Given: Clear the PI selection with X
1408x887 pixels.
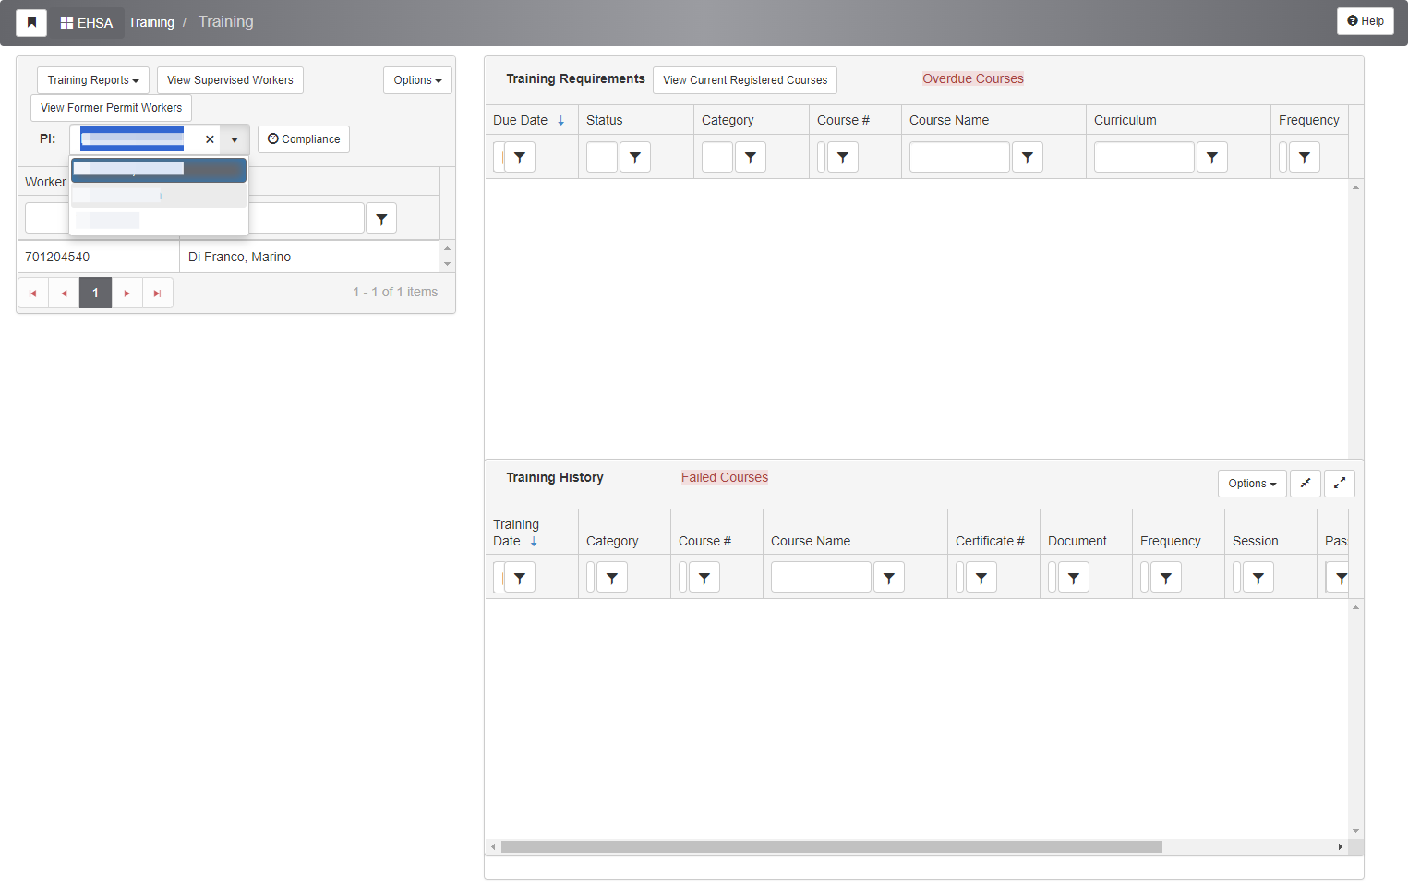Looking at the screenshot, I should click(210, 139).
